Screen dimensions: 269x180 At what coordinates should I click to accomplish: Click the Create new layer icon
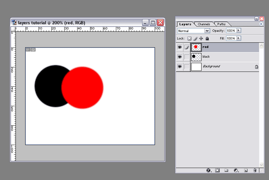click(x=245, y=170)
